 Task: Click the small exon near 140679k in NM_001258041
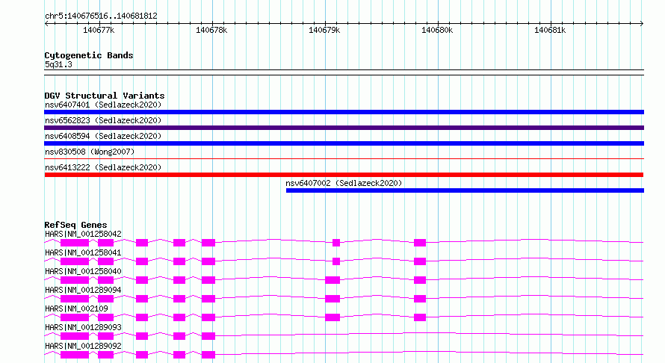pos(336,261)
